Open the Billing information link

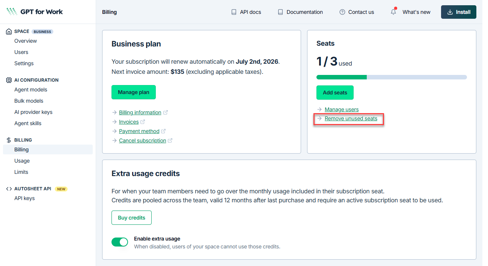[140, 112]
